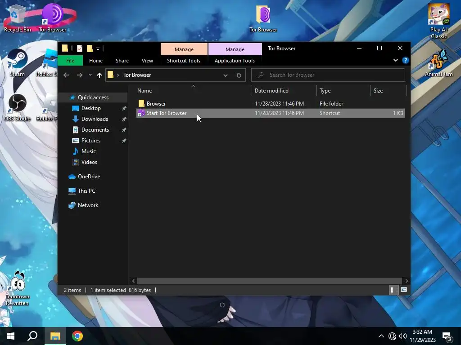Open the Customize Quick Access Toolbar dropdown
The height and width of the screenshot is (345, 461).
coord(98,49)
